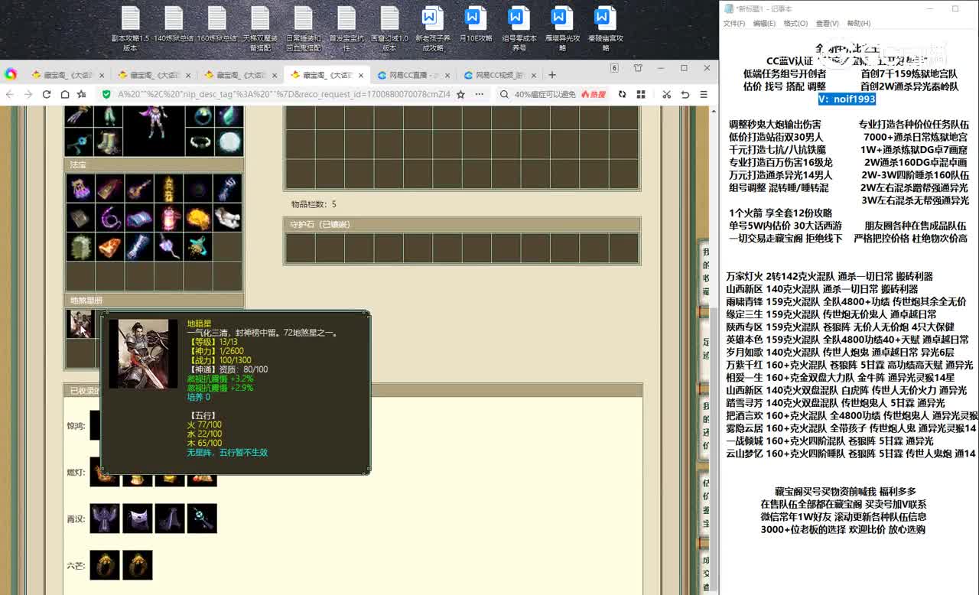979x595 pixels.
Task: Open the Notepad 文件(F) menu
Action: [734, 24]
